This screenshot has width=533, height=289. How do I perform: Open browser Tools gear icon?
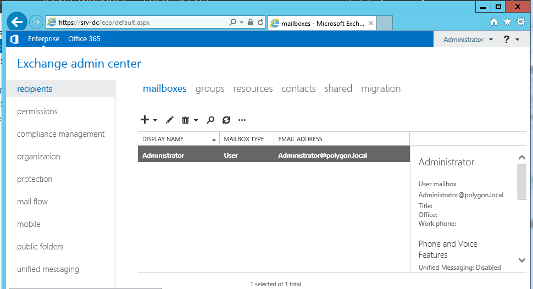click(x=521, y=22)
